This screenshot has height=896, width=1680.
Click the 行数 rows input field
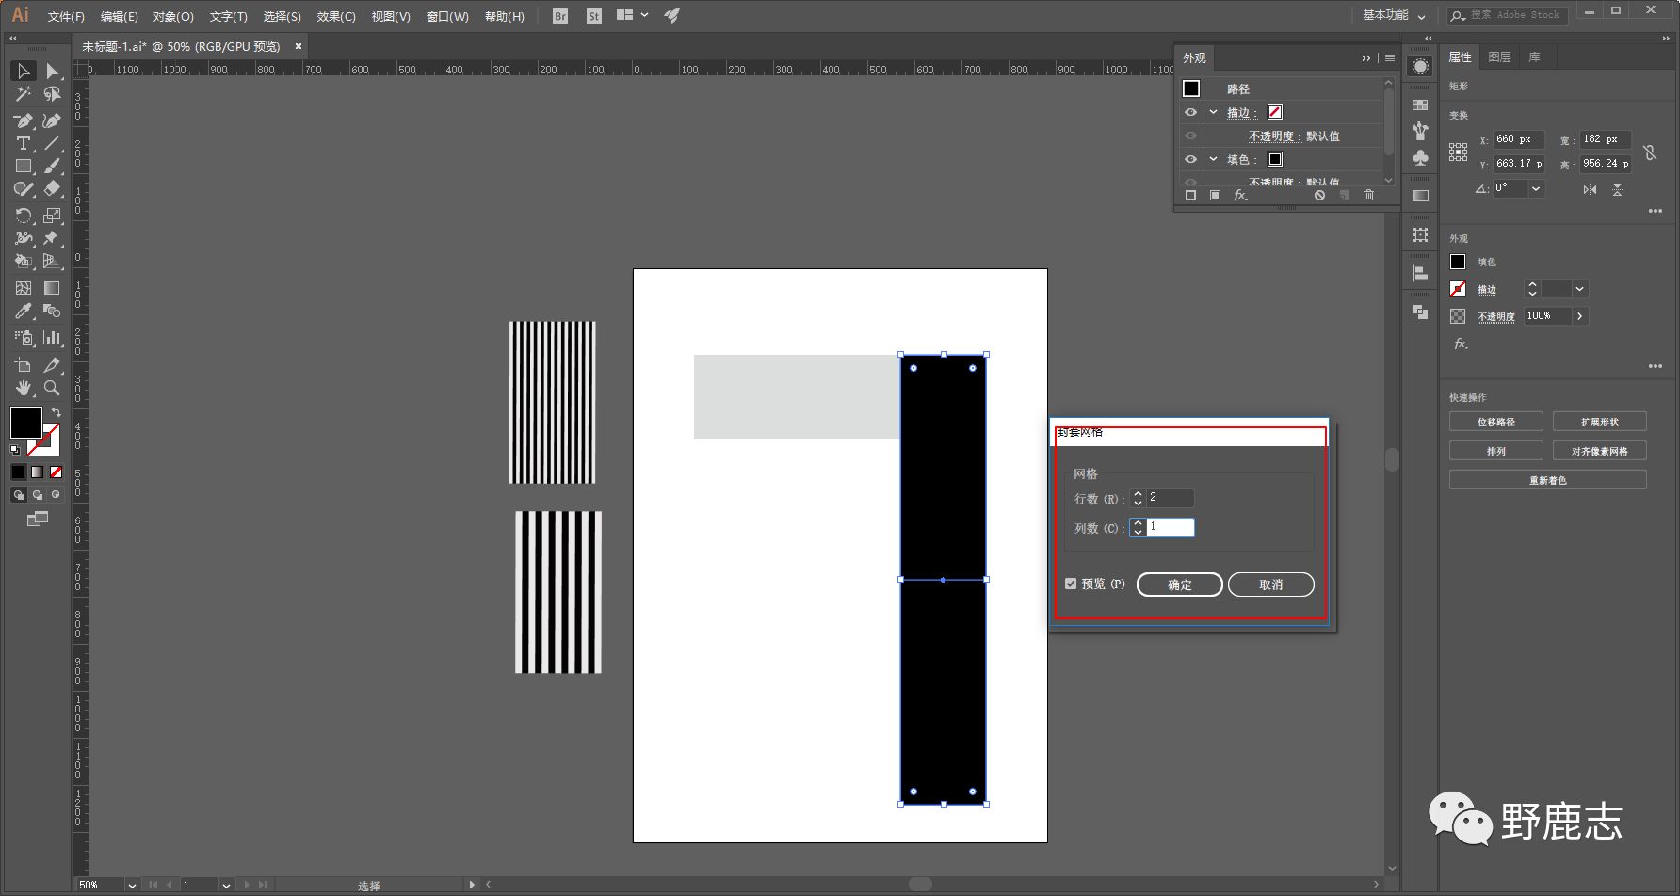(1170, 498)
